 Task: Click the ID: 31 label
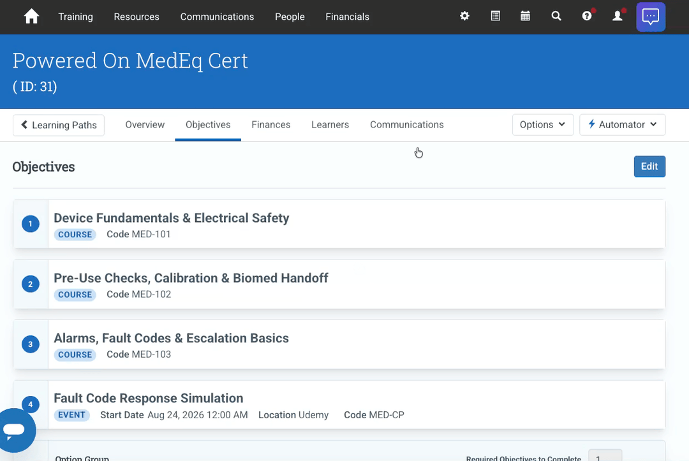pyautogui.click(x=34, y=87)
